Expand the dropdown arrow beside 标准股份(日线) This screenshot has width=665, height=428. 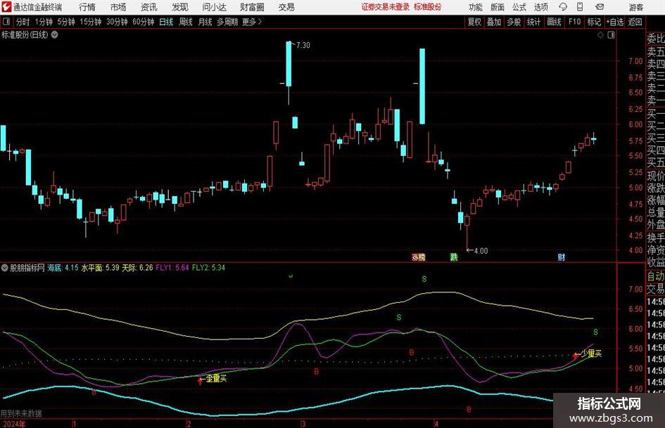(55, 34)
